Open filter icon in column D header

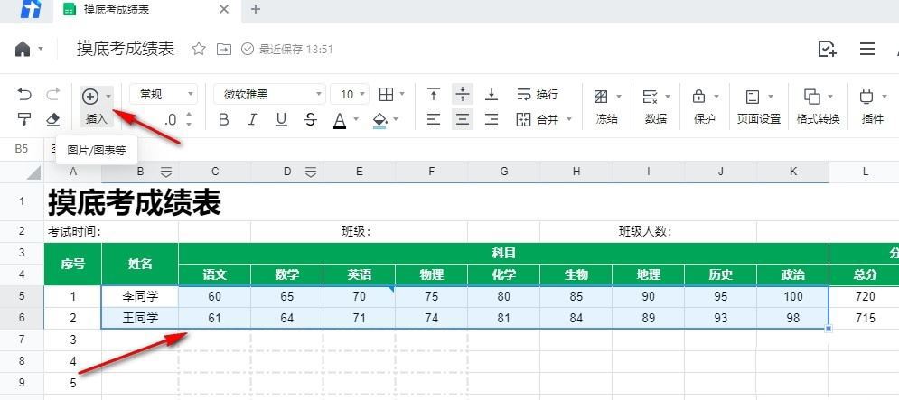(311, 172)
